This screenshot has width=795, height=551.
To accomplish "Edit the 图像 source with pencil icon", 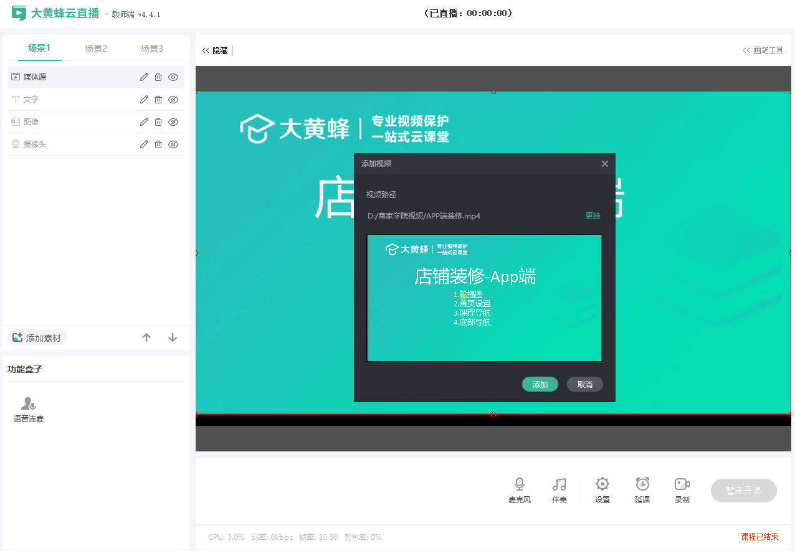I will [x=144, y=122].
